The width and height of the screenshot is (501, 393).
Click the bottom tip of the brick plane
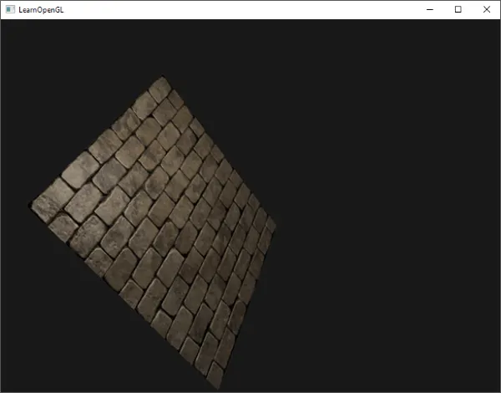pos(219,388)
